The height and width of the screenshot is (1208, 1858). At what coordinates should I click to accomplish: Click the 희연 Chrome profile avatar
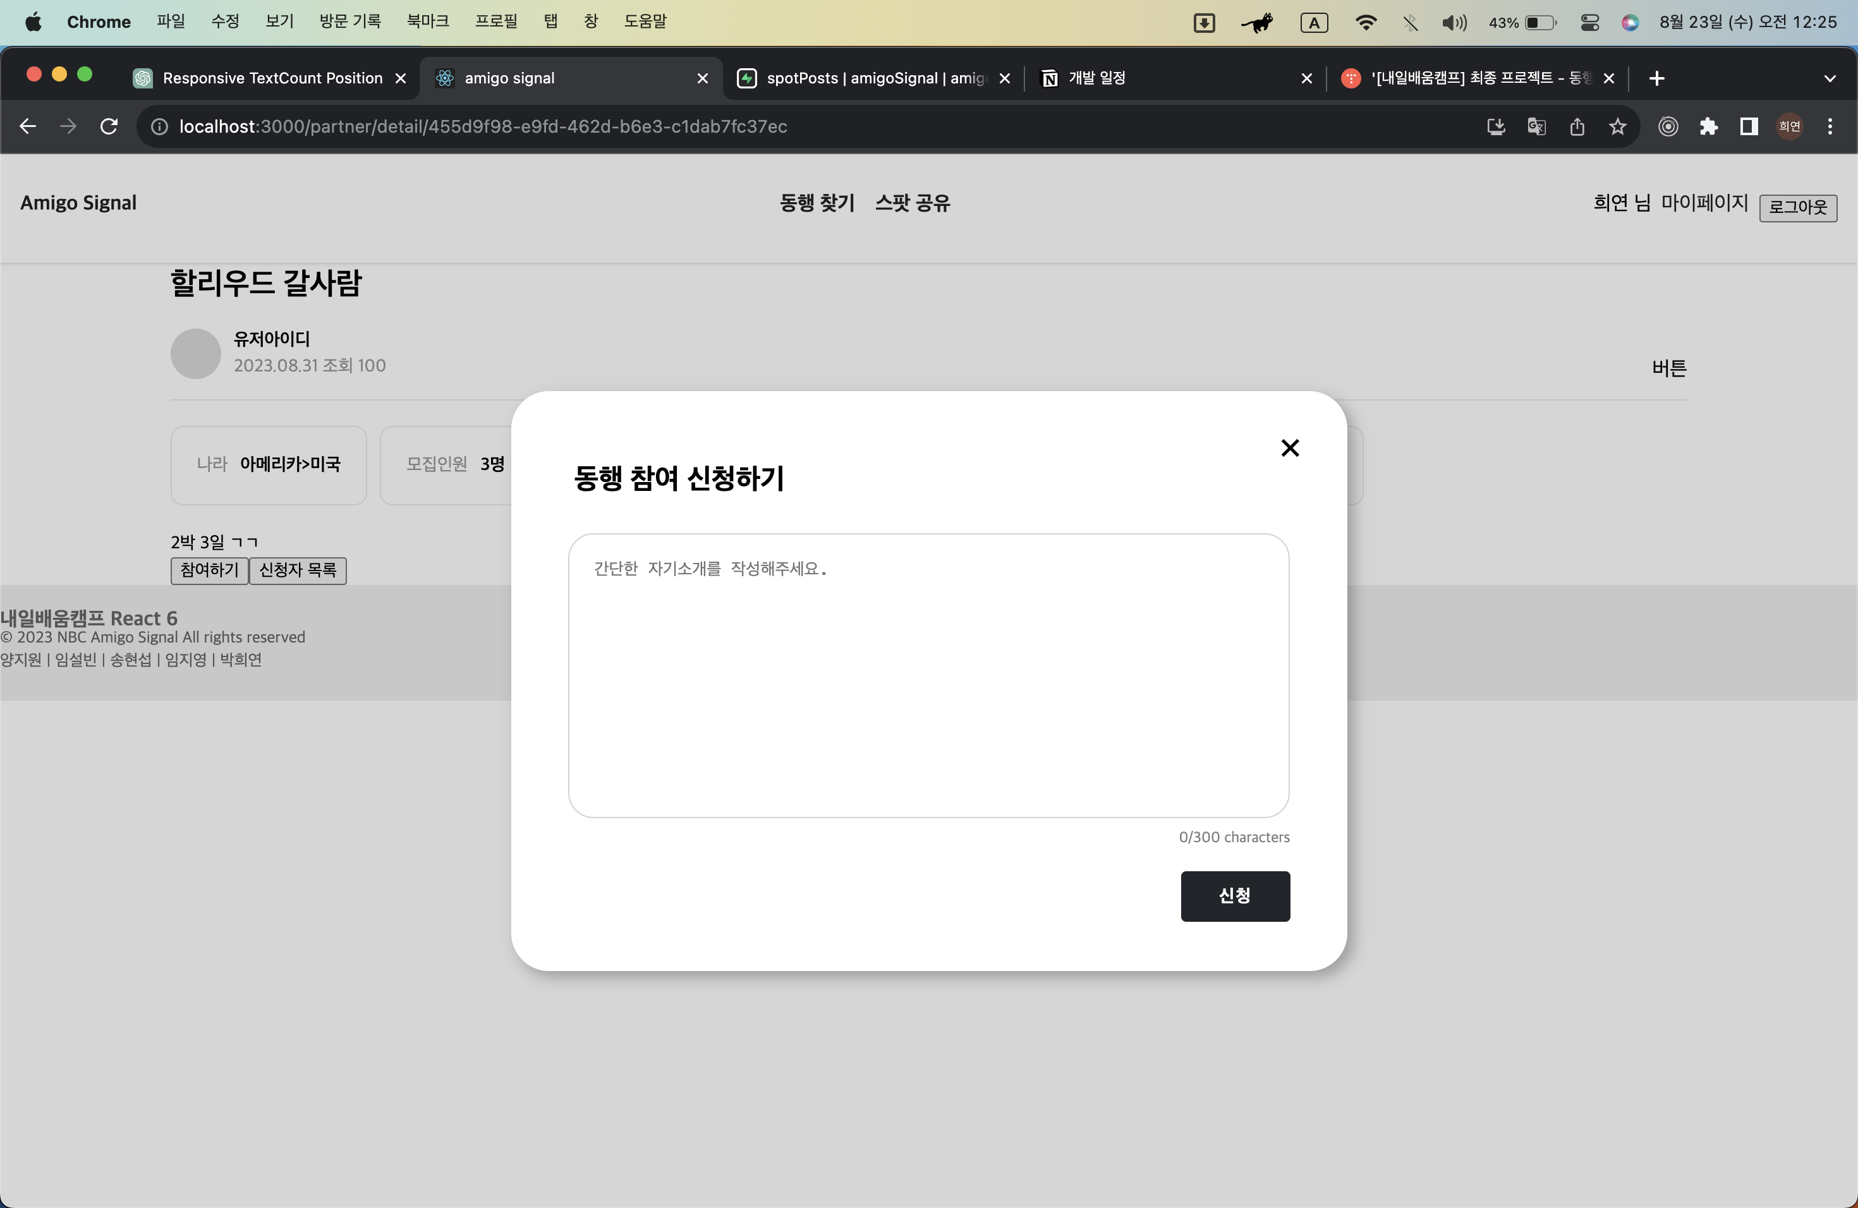coord(1789,126)
